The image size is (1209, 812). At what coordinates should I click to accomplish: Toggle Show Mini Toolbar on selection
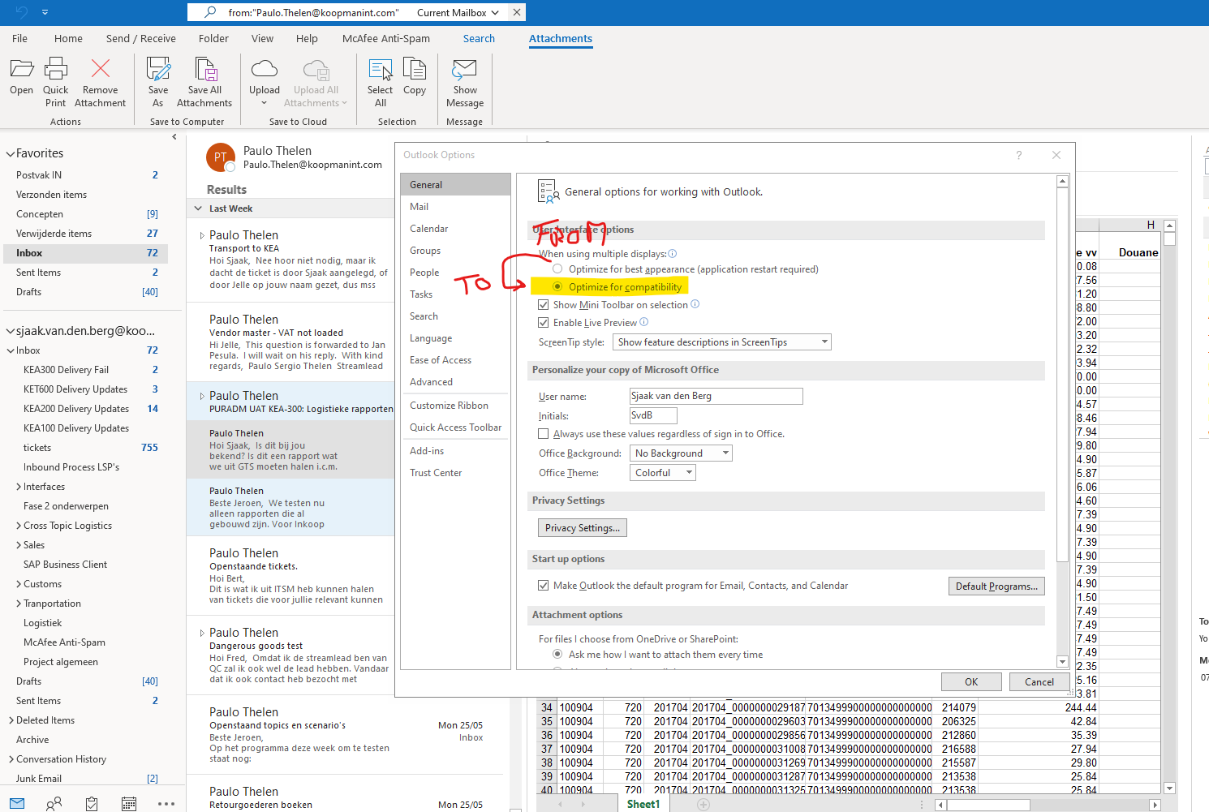(x=544, y=305)
